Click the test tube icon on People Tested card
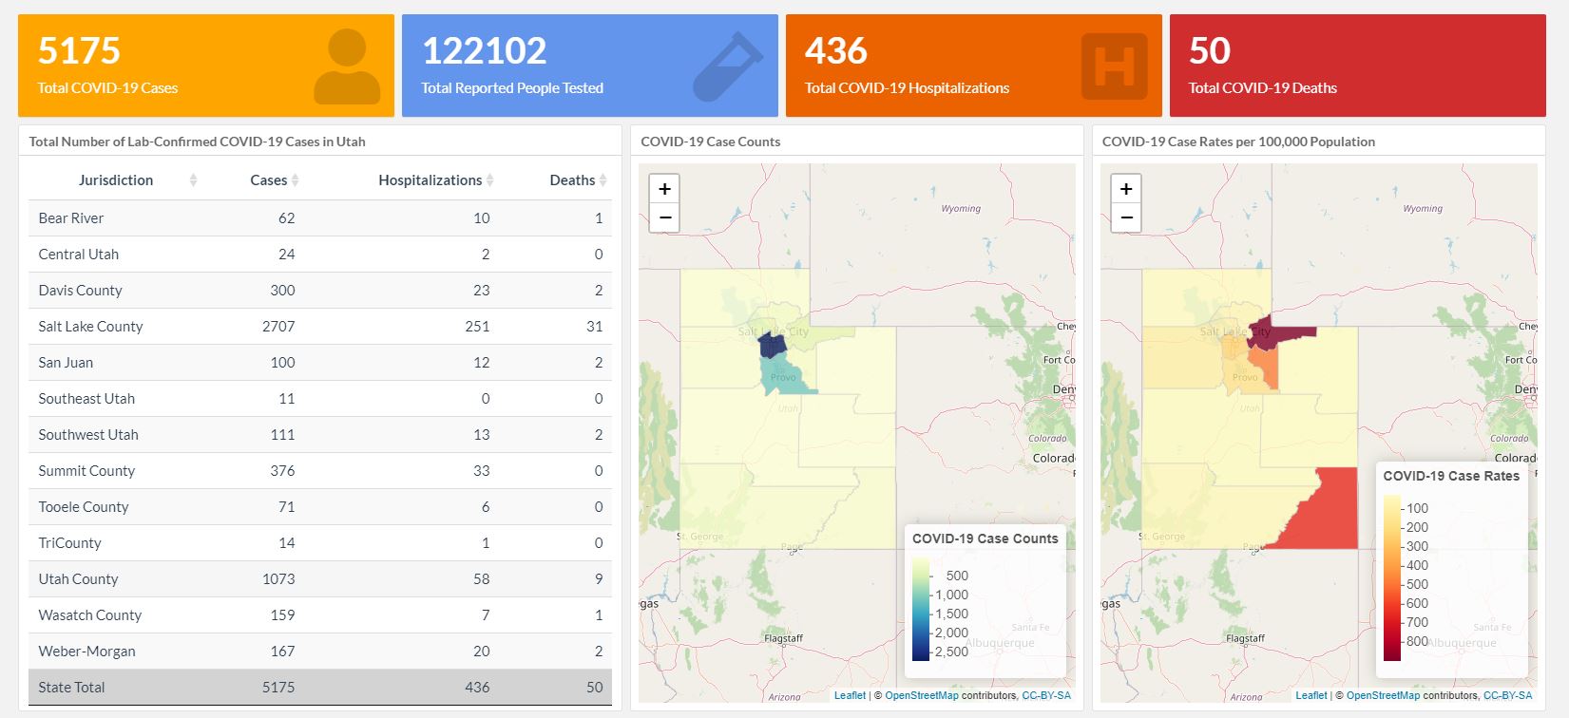 click(728, 66)
